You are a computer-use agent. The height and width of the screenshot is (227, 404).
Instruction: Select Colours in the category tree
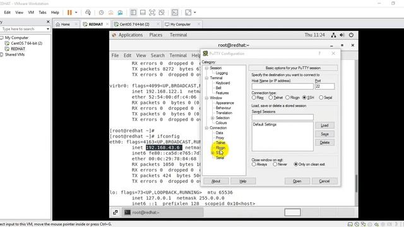pos(221,123)
